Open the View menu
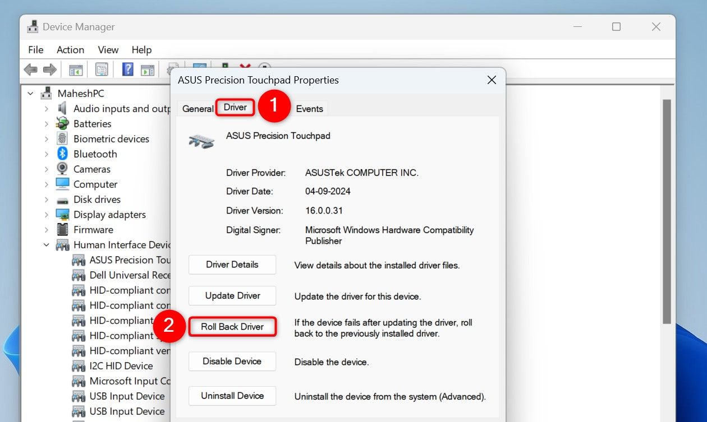The height and width of the screenshot is (422, 707). click(108, 50)
